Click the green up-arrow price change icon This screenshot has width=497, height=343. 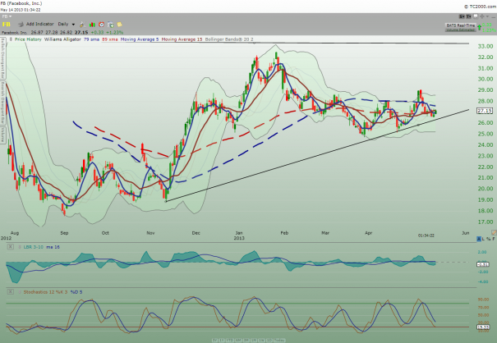(479, 27)
